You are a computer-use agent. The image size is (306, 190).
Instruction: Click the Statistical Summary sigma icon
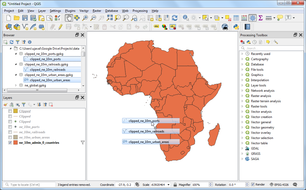(x=261, y=18)
